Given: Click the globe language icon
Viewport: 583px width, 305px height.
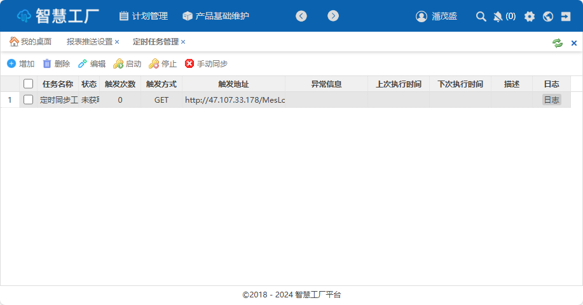Looking at the screenshot, I should point(548,16).
